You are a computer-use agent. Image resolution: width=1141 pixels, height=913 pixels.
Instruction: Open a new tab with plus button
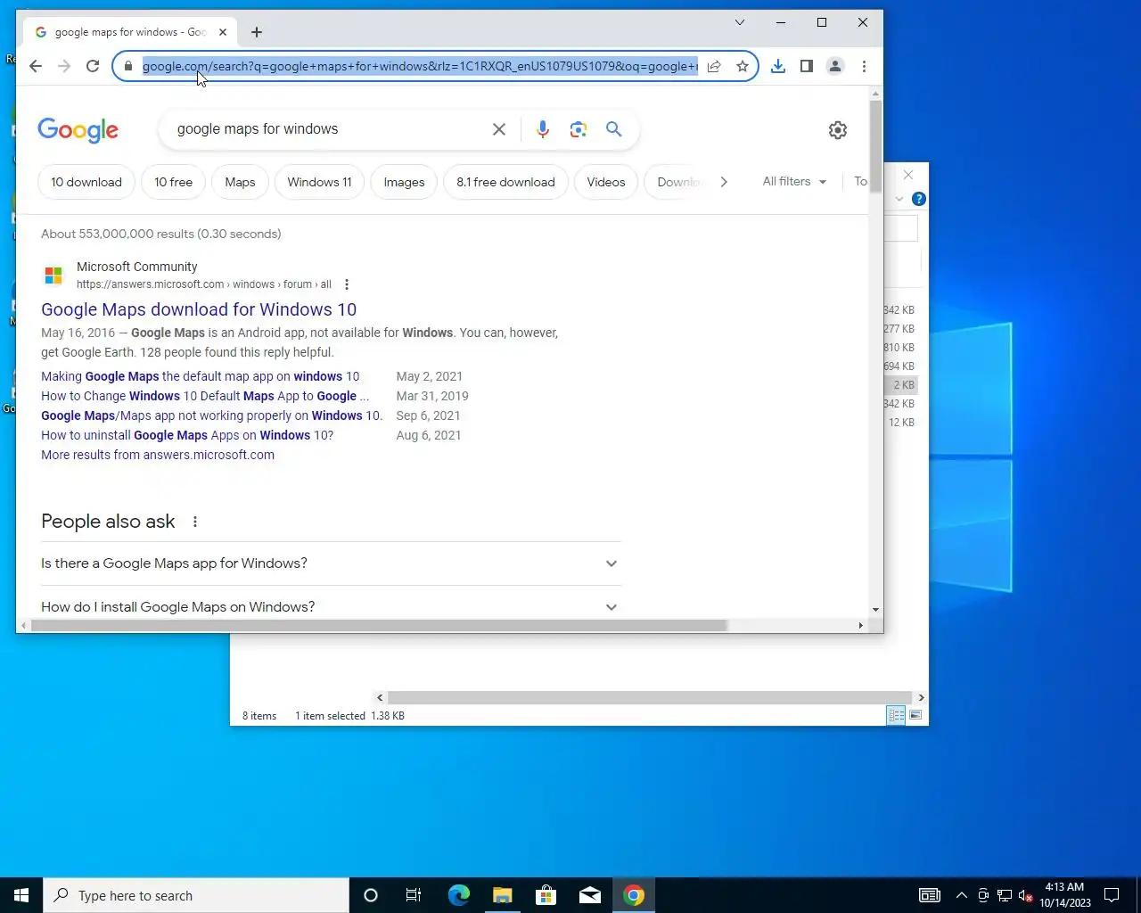(257, 32)
